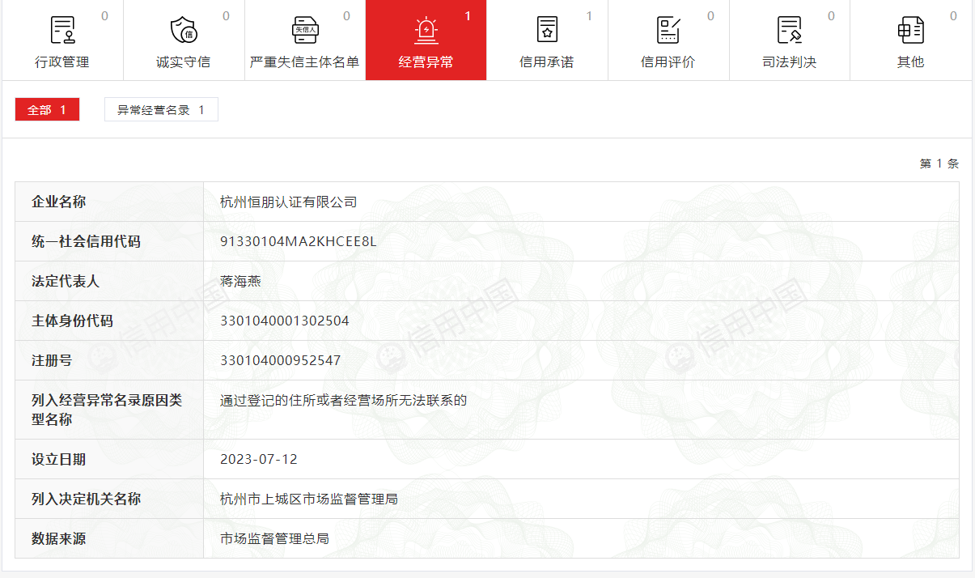Viewport: 975px width, 578px height.
Task: Select the 经营异常 tab label
Action: tap(426, 62)
